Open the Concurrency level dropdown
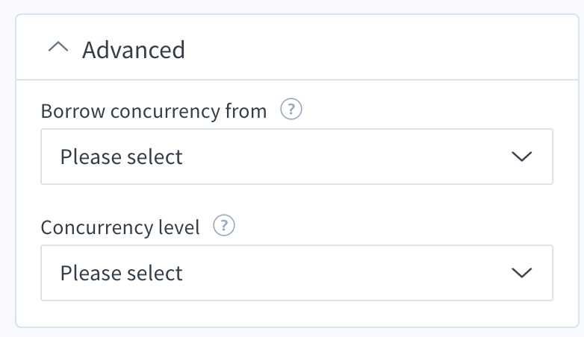The width and height of the screenshot is (584, 337). 296,273
